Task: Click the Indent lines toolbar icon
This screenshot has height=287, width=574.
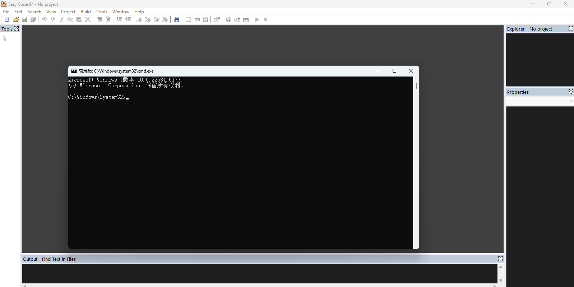Action: pyautogui.click(x=119, y=19)
